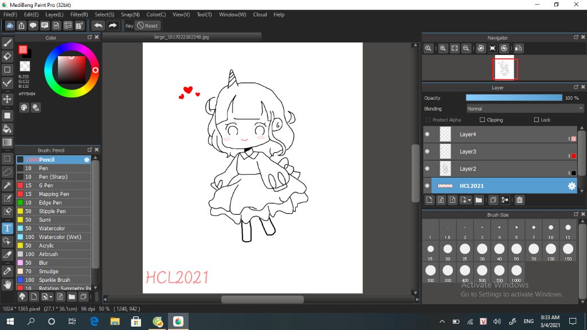
Task: Click the pink foreground color swatch
Action: (23, 49)
